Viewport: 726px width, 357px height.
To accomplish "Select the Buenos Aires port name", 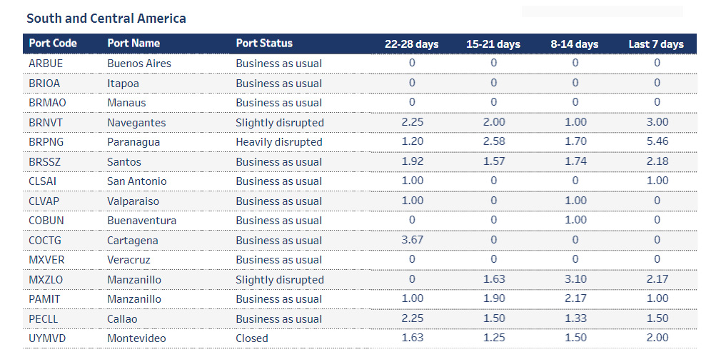I will tap(139, 64).
